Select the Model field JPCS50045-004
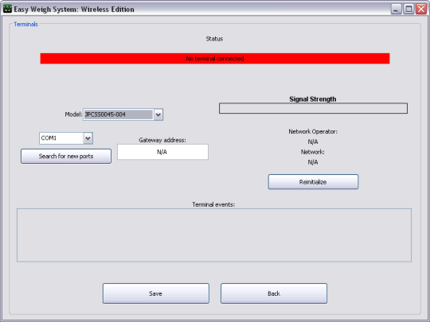Image resolution: width=430 pixels, height=322 pixels. pos(118,114)
